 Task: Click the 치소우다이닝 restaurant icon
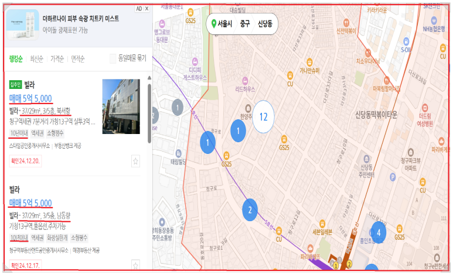(368, 53)
